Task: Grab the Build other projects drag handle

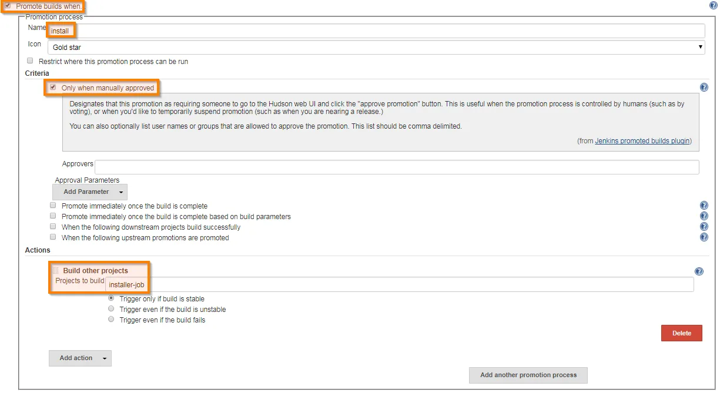Action: 56,270
